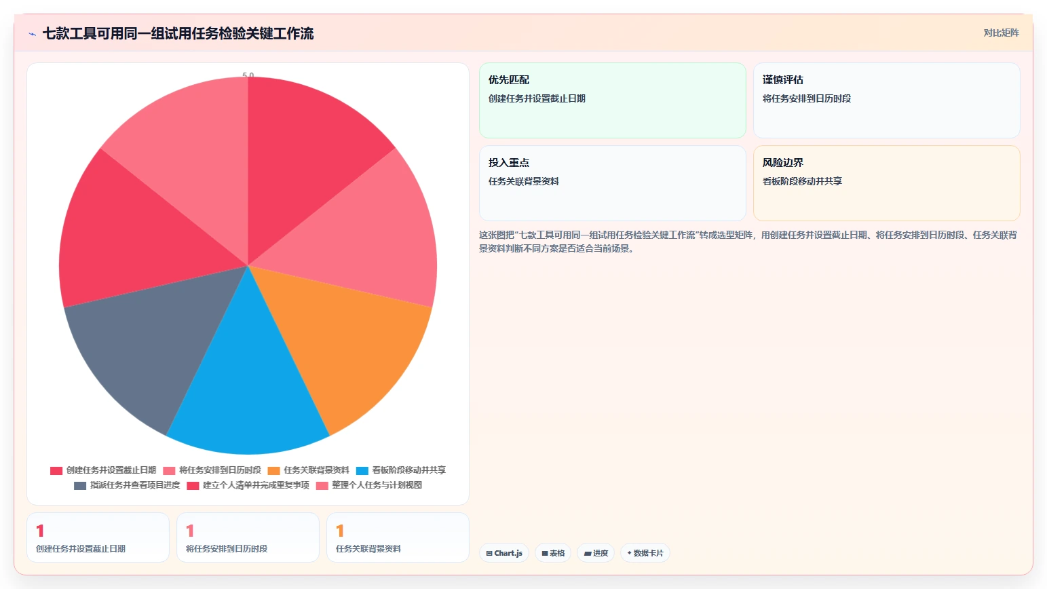Toggle the 建立个人清单并完成重复事项 legend entry
The height and width of the screenshot is (589, 1047).
(x=248, y=485)
